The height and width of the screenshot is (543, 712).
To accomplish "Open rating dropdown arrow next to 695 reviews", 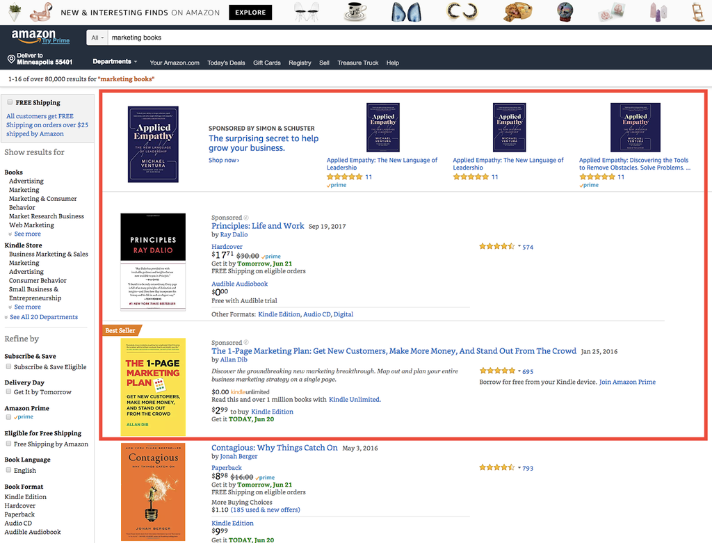I will coord(519,371).
